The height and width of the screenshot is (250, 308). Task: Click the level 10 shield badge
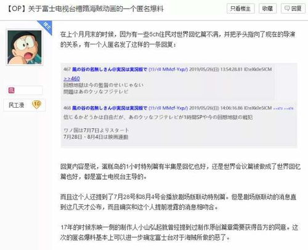pos(37,105)
